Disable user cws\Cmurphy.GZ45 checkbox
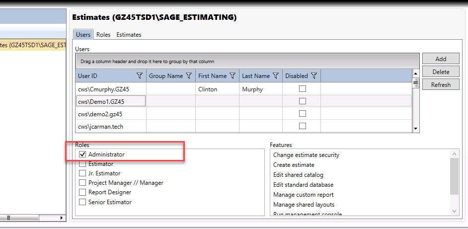468x229 pixels. click(x=303, y=89)
